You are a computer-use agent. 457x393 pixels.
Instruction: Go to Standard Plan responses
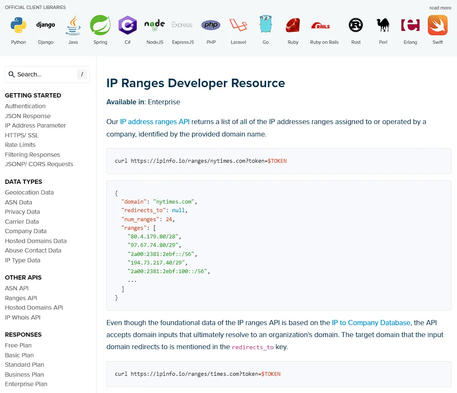click(24, 365)
